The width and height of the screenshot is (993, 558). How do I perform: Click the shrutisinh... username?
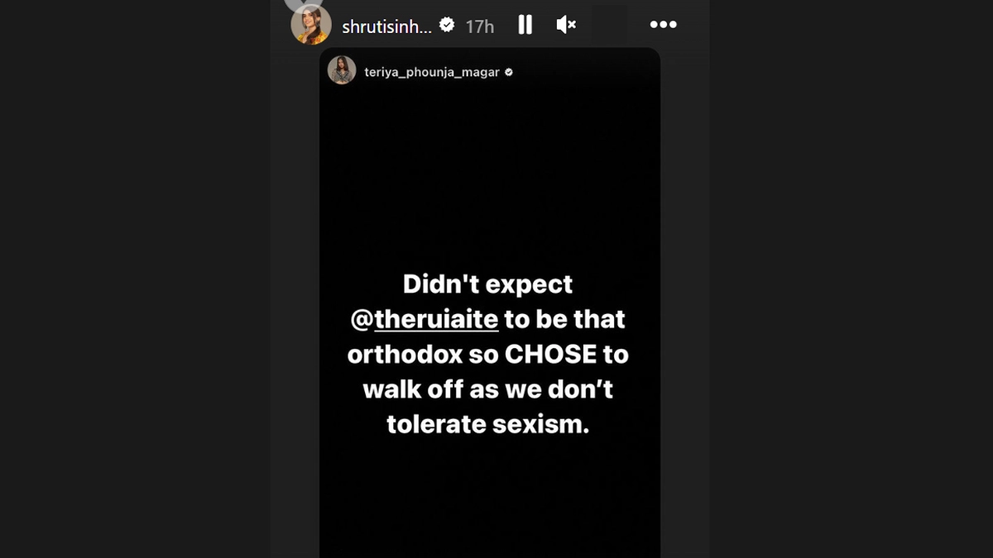coord(386,26)
